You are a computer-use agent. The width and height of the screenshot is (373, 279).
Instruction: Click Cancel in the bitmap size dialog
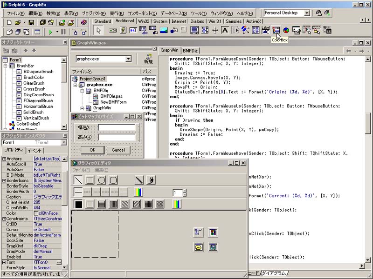click(x=118, y=150)
